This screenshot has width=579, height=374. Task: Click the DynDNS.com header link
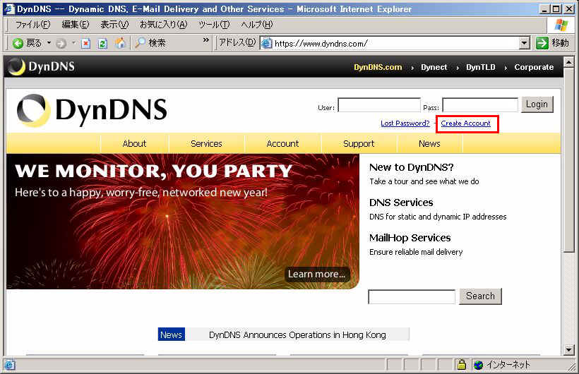pos(378,67)
